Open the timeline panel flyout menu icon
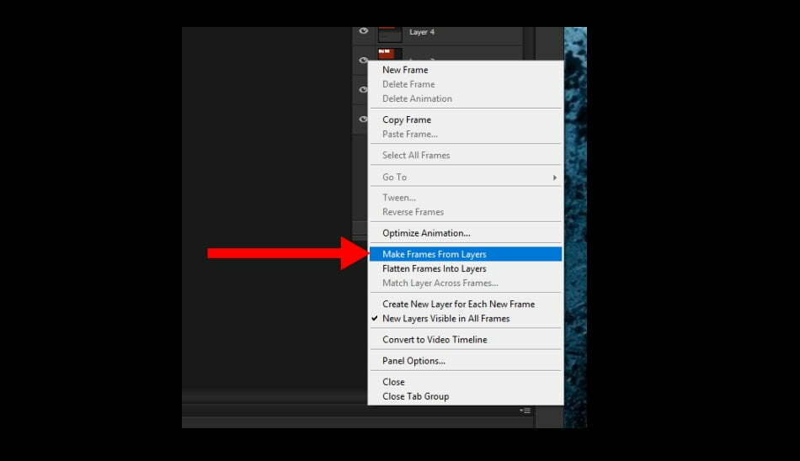This screenshot has width=800, height=461. pos(525,411)
